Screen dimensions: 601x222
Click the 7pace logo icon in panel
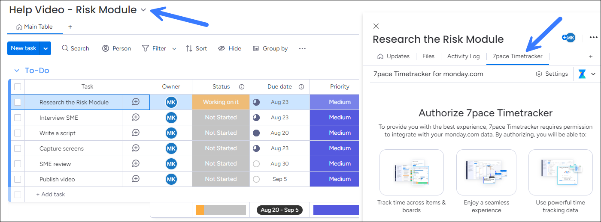[x=582, y=74]
